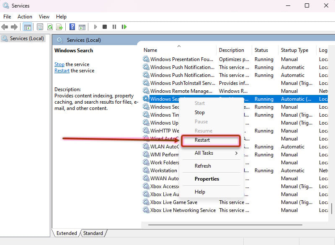335x245 pixels.
Task: Click Automatic startup type in WLAN AutoConfig row
Action: click(x=293, y=146)
